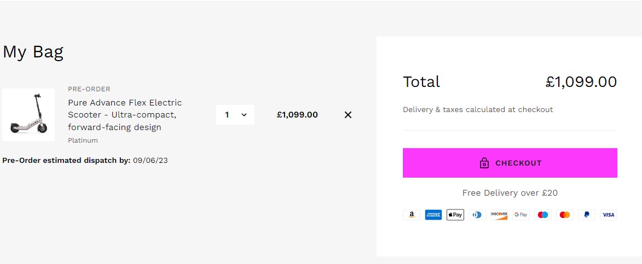Click the Discover card icon
Image resolution: width=642 pixels, height=264 pixels.
click(x=499, y=215)
